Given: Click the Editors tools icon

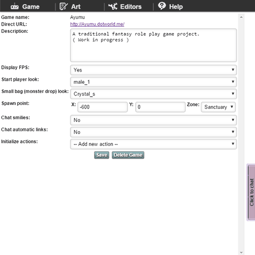Looking at the screenshot, I should pos(113,7).
